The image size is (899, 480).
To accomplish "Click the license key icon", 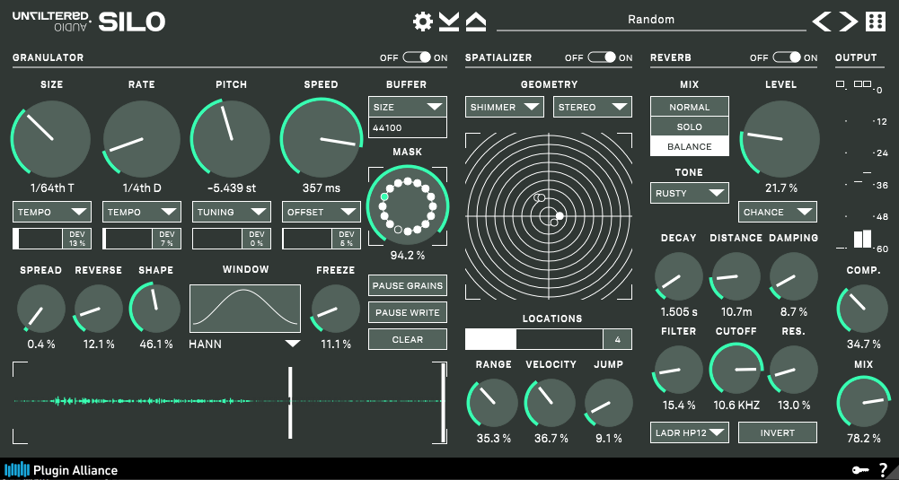I will [x=860, y=470].
